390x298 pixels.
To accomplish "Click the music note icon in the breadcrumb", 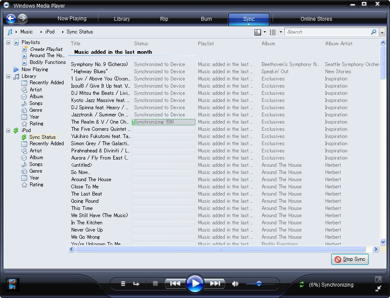I will pos(10,32).
